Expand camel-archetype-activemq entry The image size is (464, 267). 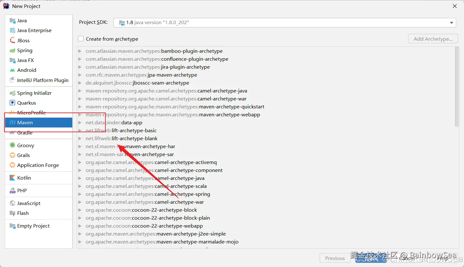[80, 162]
